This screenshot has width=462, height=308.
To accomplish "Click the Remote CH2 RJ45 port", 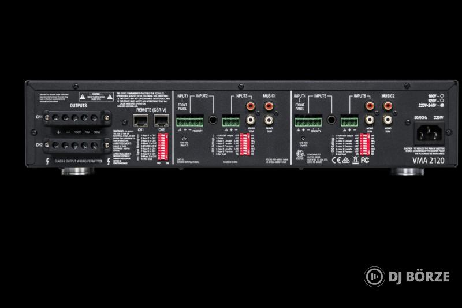I will 162,121.
